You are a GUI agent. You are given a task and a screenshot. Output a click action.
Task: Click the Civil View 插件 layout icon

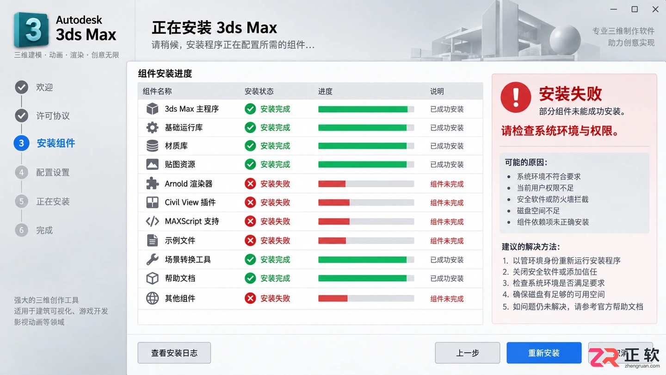click(x=152, y=202)
